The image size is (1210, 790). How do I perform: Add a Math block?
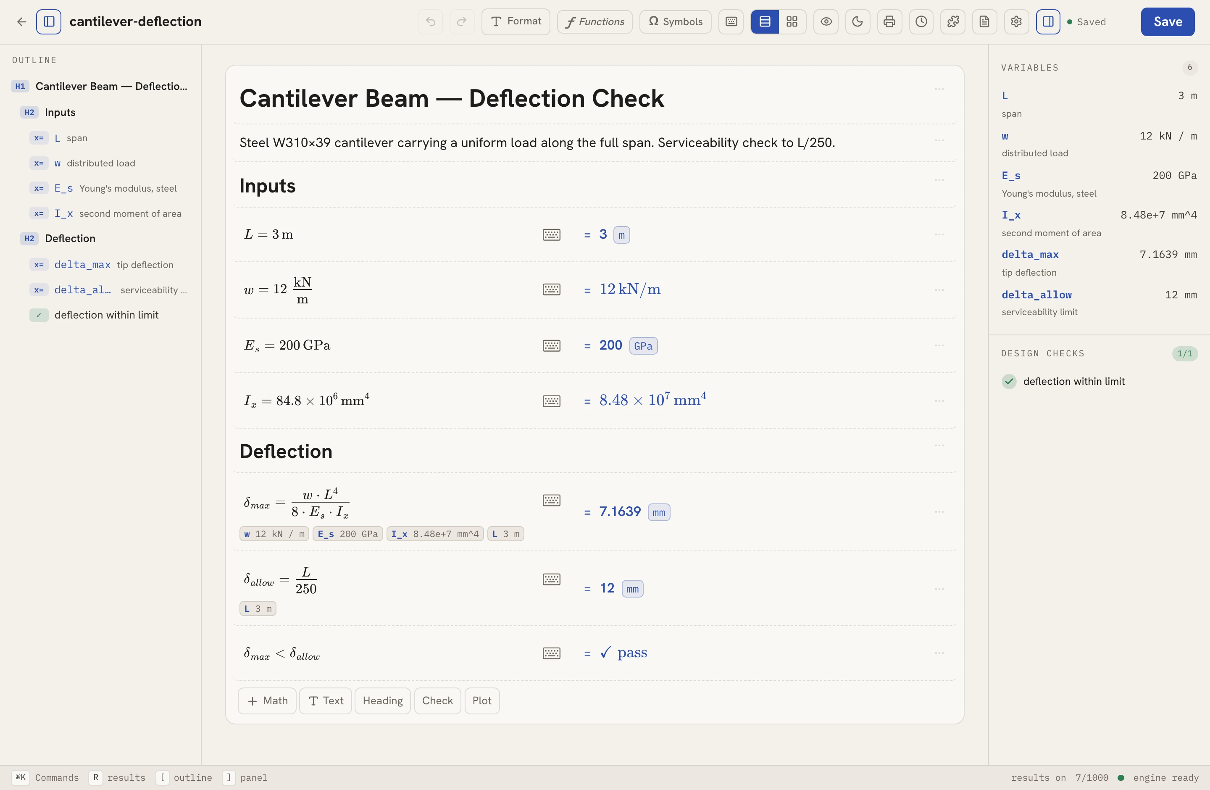click(x=267, y=701)
